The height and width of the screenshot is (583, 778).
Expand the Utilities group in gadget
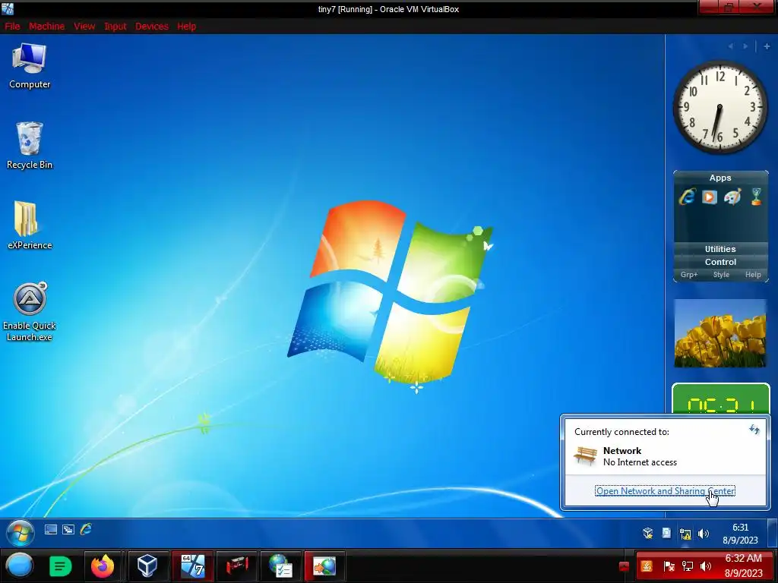point(720,249)
